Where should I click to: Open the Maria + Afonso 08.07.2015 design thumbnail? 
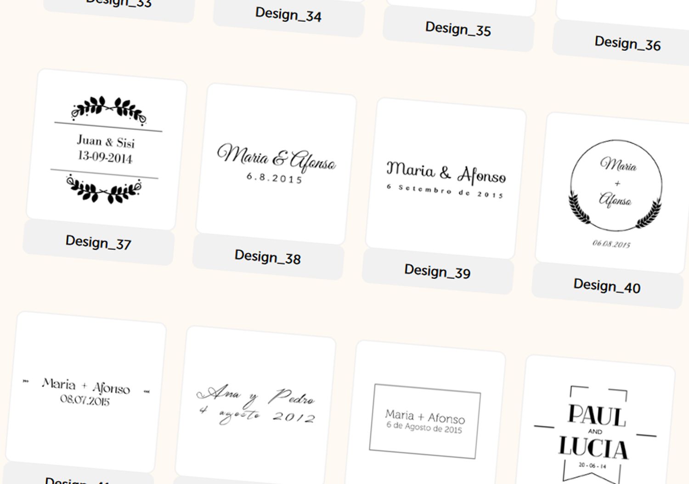click(86, 392)
